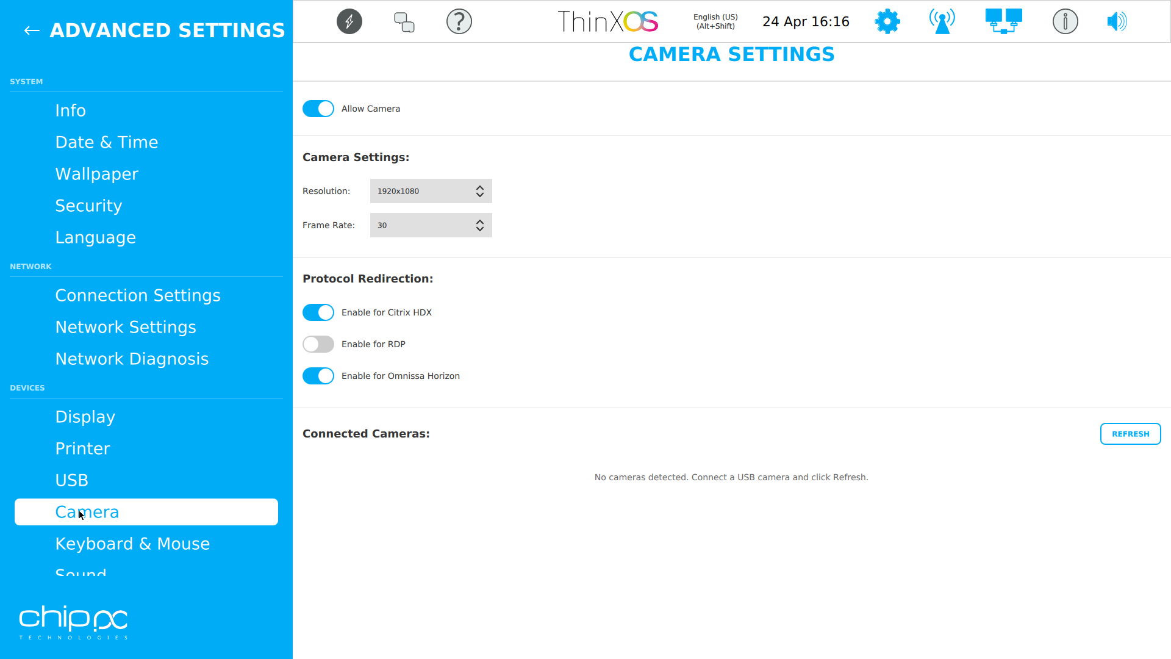Disable the Allow Camera toggle
1171x659 pixels.
click(x=318, y=109)
